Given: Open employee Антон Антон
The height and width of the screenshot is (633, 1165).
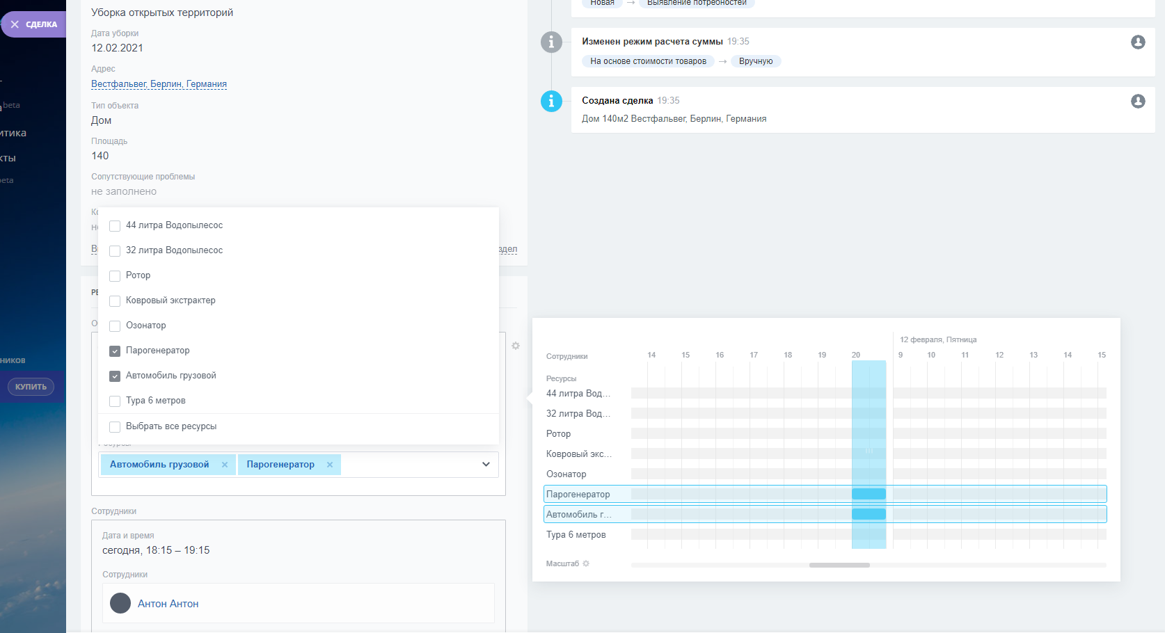Looking at the screenshot, I should coord(168,604).
